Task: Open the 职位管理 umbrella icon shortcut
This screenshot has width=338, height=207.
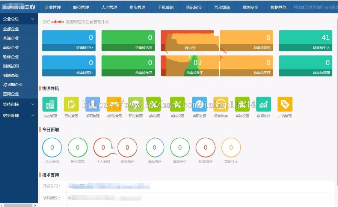Action: coord(136,104)
